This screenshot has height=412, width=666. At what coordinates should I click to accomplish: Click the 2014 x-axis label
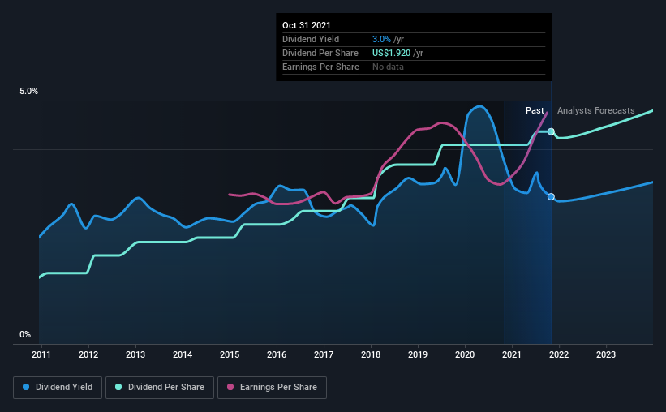tap(183, 354)
